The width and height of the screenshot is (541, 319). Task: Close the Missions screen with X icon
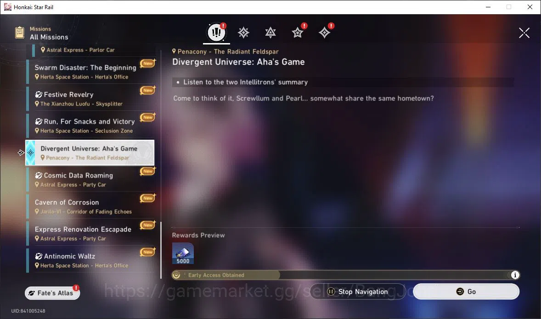[524, 33]
